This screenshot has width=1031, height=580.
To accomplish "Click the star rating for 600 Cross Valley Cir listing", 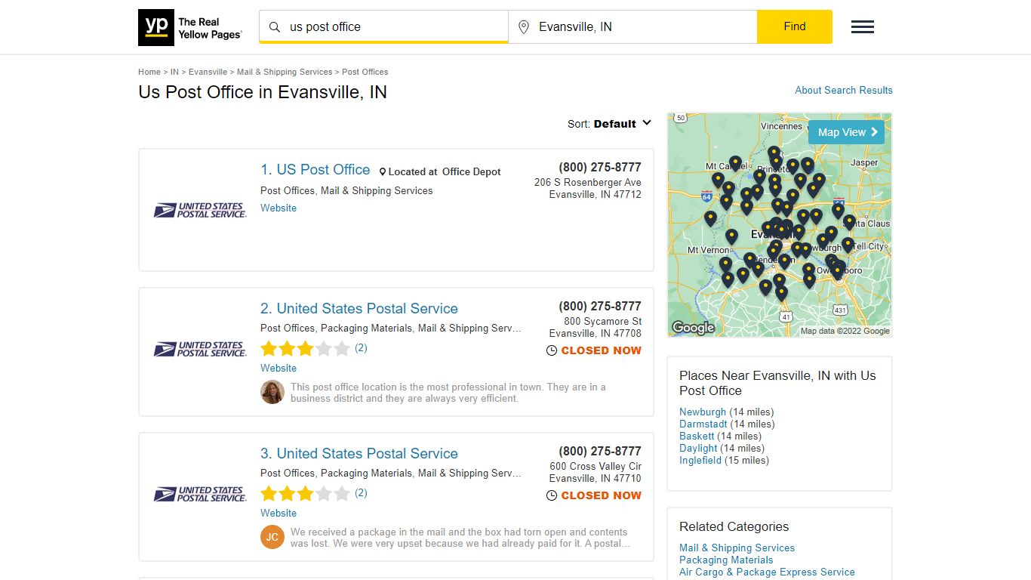I will [x=306, y=493].
